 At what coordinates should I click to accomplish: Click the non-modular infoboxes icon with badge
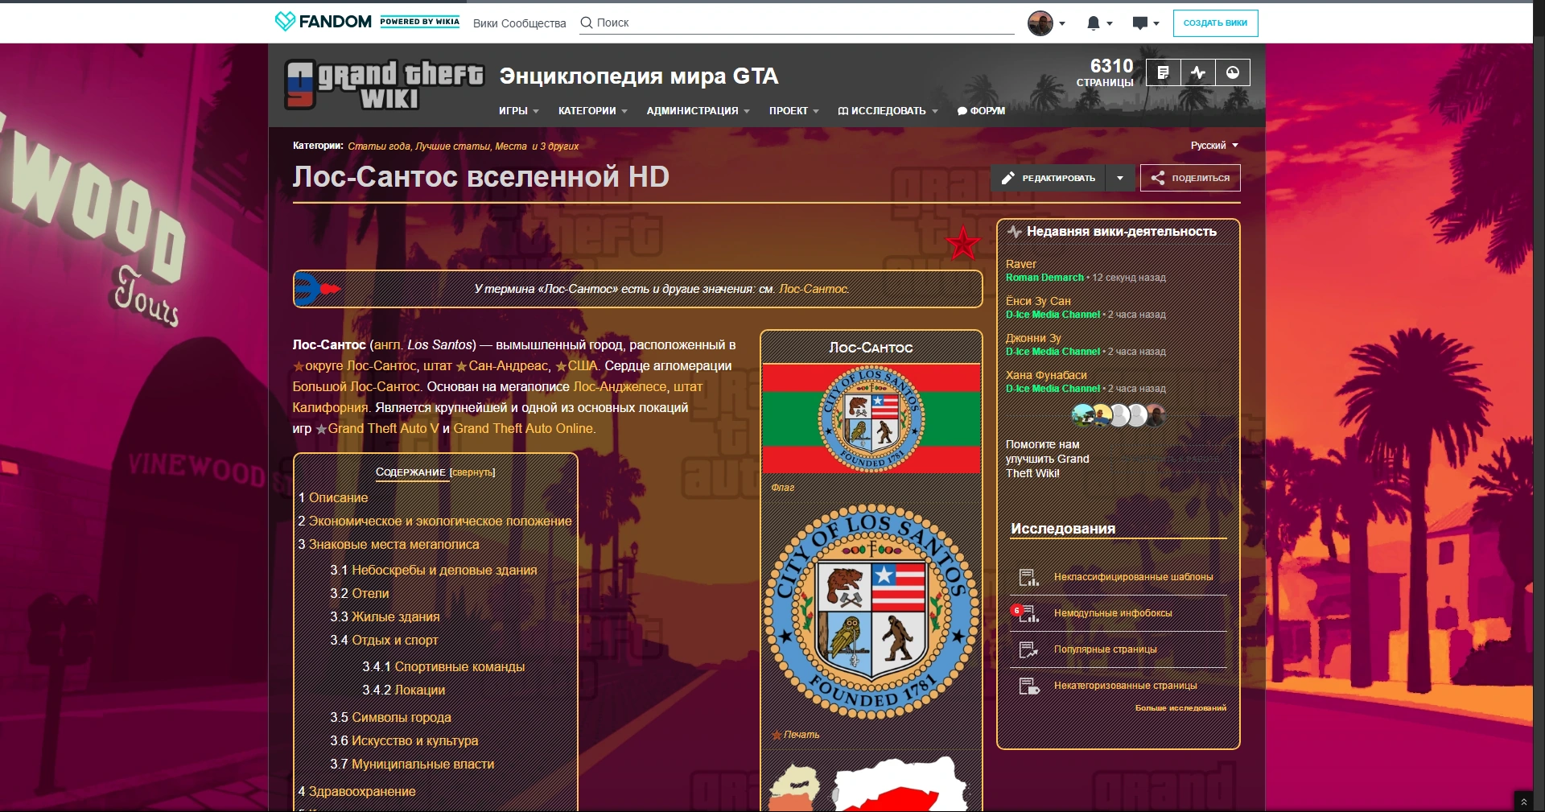[1027, 613]
